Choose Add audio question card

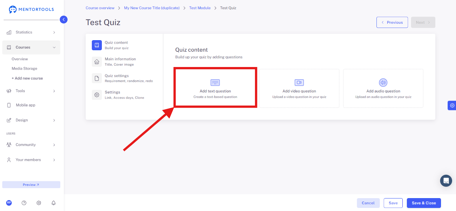pos(383,88)
